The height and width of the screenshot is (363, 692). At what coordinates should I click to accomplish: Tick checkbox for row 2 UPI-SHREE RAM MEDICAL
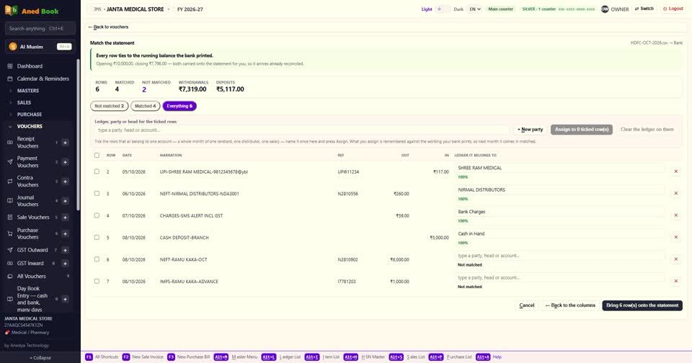(97, 171)
